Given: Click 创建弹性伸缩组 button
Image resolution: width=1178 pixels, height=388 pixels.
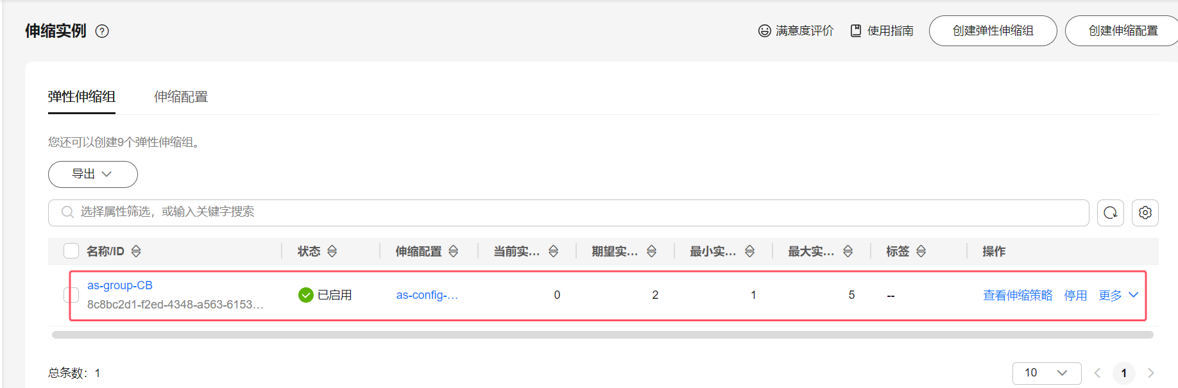Looking at the screenshot, I should pyautogui.click(x=993, y=31).
